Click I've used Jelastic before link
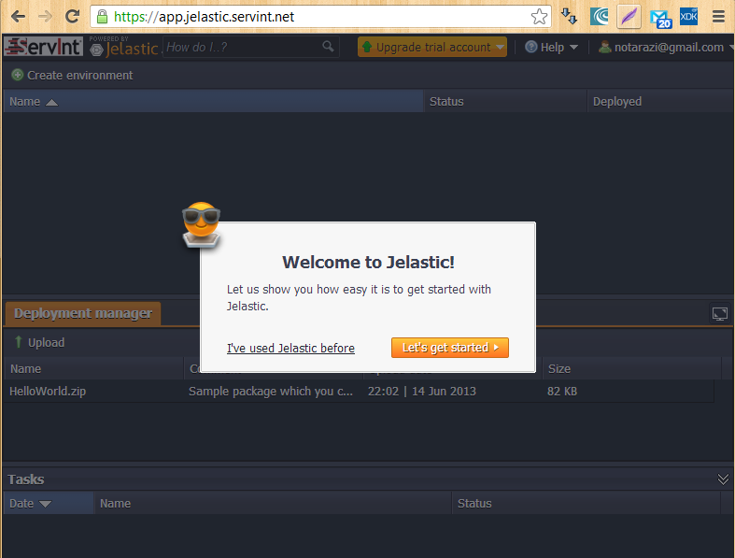Image resolution: width=735 pixels, height=558 pixels. (x=290, y=349)
